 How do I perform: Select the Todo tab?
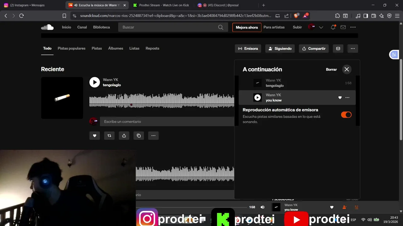click(47, 48)
